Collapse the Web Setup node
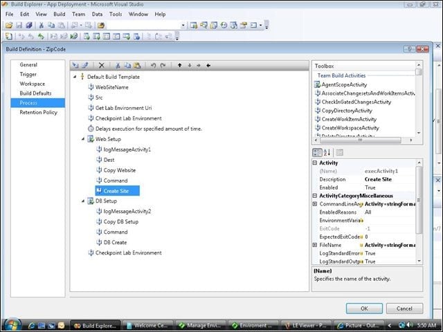Viewport: 443px width, 332px height. point(83,139)
